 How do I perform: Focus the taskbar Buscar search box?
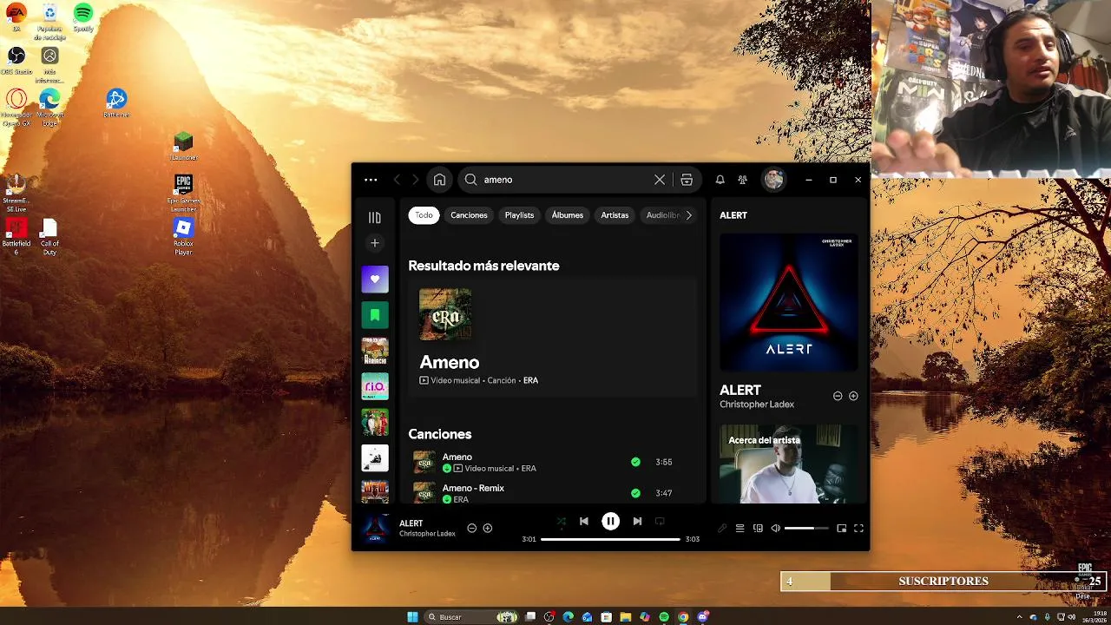[x=471, y=617]
